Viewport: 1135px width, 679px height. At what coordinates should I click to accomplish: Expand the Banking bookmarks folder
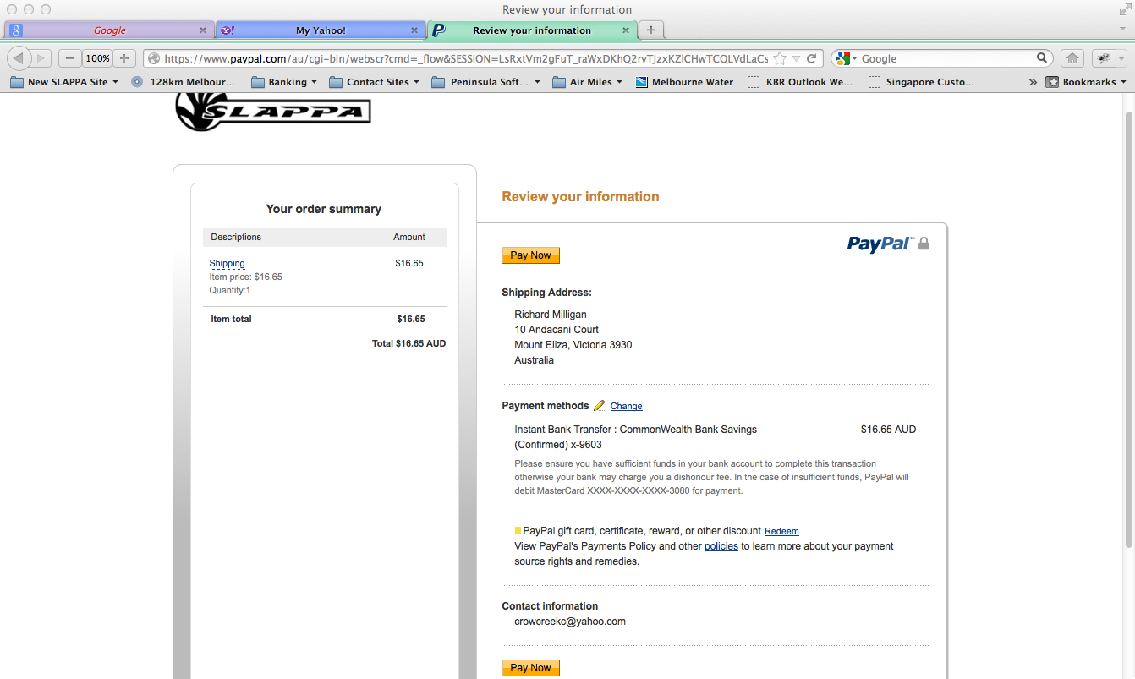click(284, 82)
